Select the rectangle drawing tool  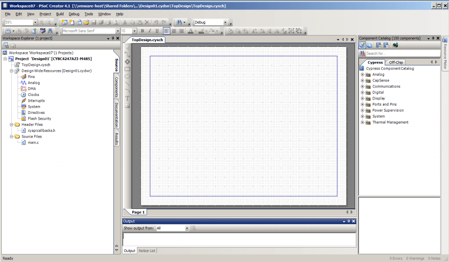click(x=128, y=69)
